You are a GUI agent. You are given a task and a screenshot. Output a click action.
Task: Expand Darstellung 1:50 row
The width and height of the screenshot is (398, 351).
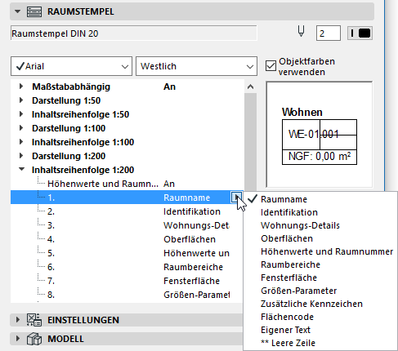coord(21,100)
